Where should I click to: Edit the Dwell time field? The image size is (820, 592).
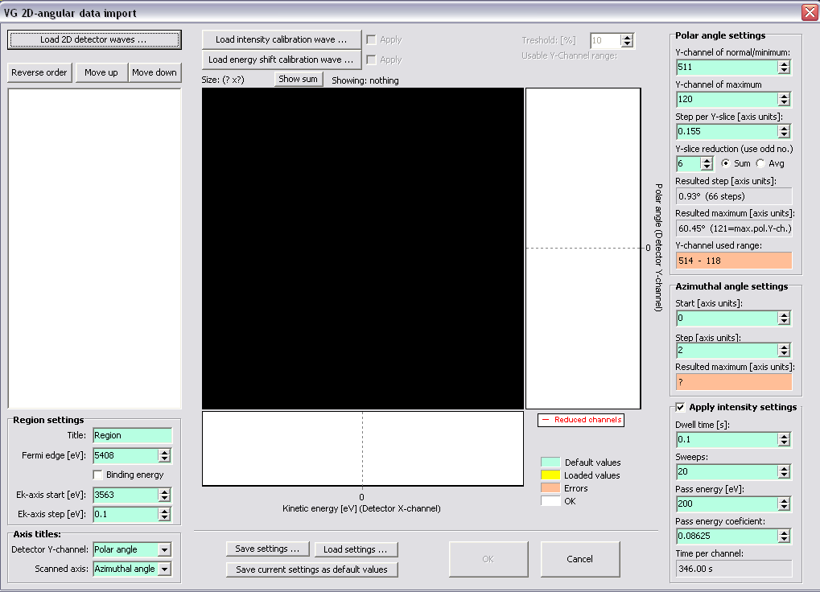[727, 439]
